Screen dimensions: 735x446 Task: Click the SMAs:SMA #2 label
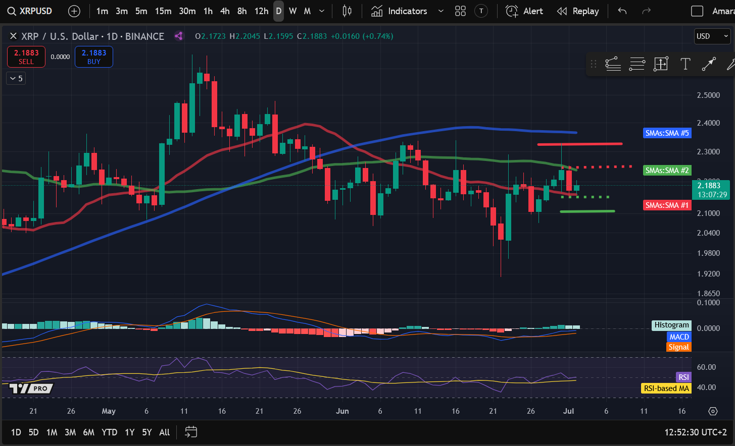667,171
